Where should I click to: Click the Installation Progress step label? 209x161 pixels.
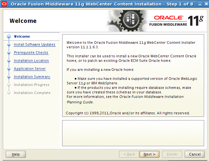[x=32, y=85]
